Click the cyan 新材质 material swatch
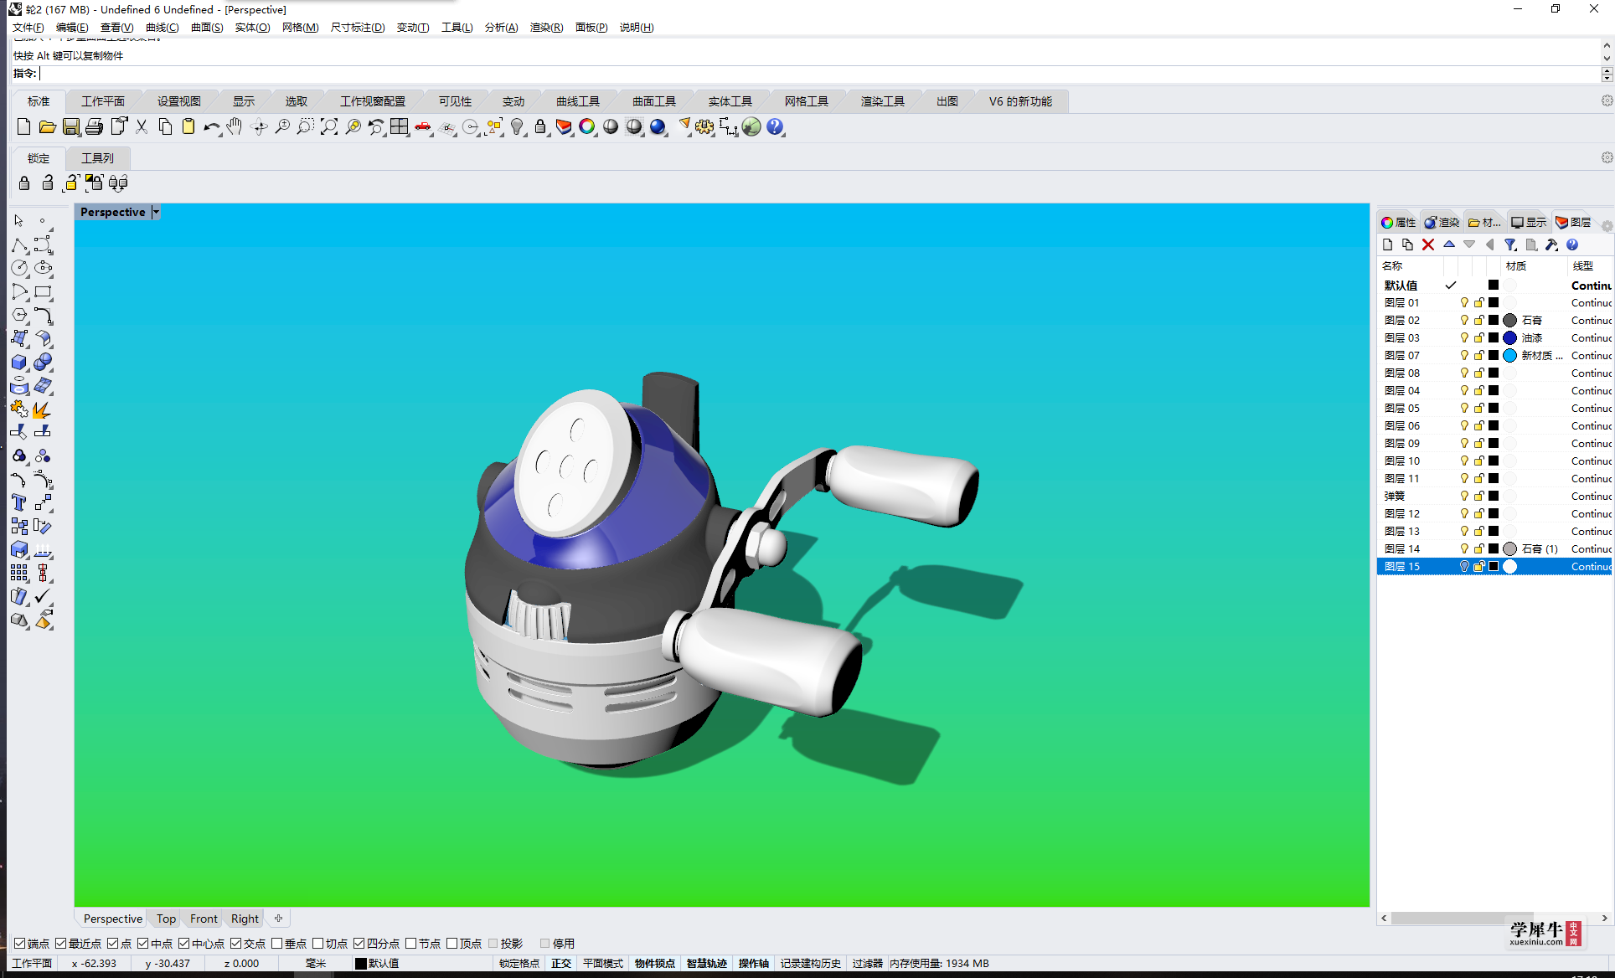The image size is (1615, 978). pyautogui.click(x=1509, y=355)
